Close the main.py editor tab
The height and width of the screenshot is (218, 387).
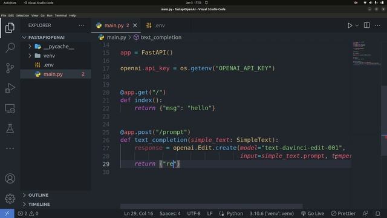coord(135,25)
